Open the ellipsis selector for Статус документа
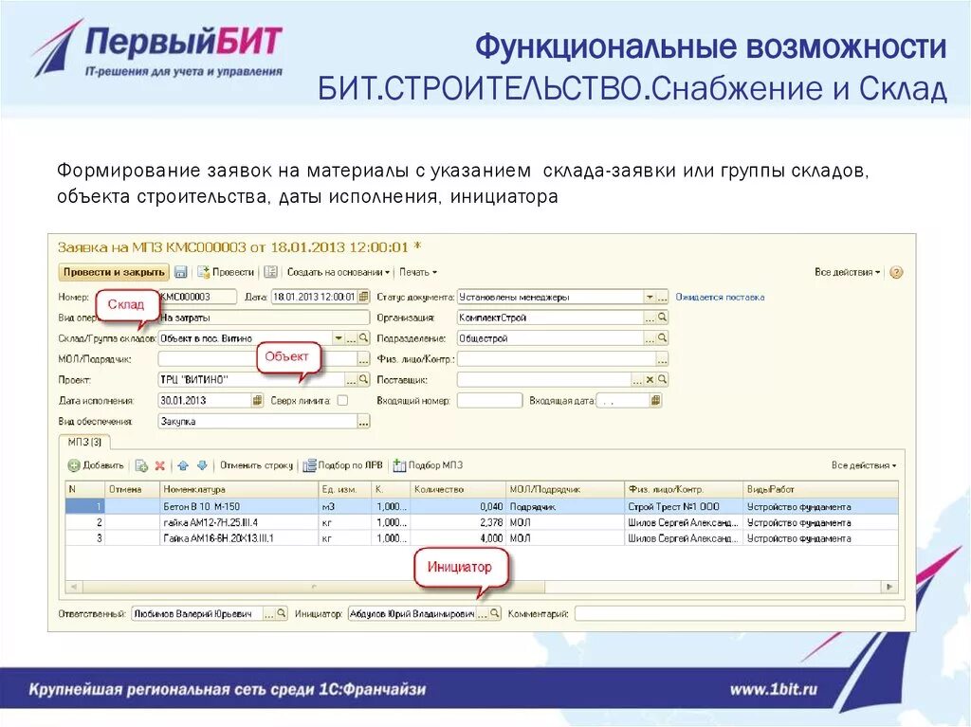The image size is (971, 727). click(662, 298)
